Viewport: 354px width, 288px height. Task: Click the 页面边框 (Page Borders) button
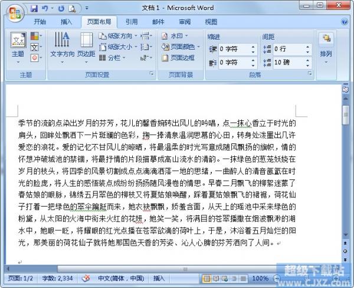click(x=178, y=58)
